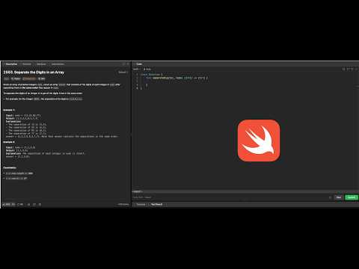Click the thumbs-down dislike icon
Viewport: 359px width, 269px height.
point(13,205)
